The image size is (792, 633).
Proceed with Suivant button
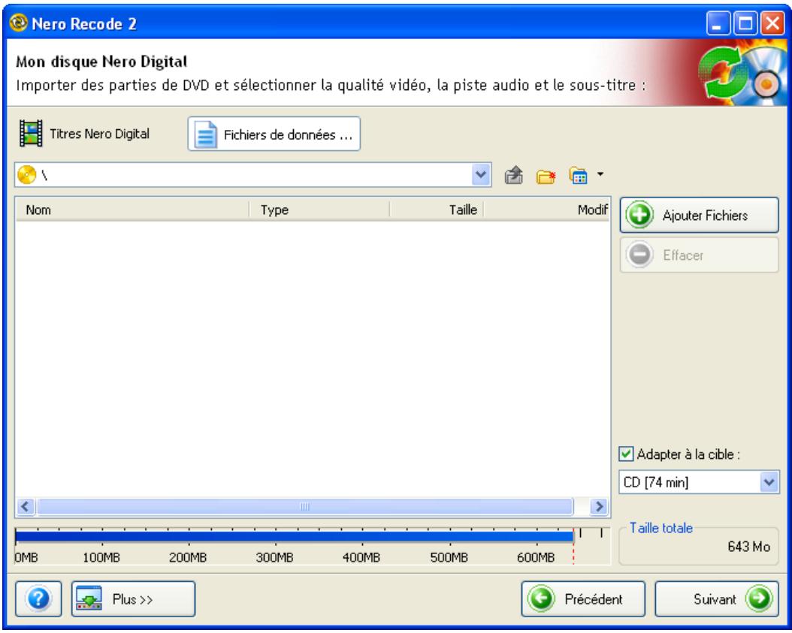pyautogui.click(x=717, y=598)
